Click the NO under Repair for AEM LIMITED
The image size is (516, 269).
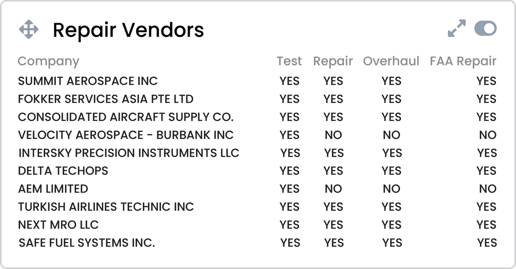[334, 189]
